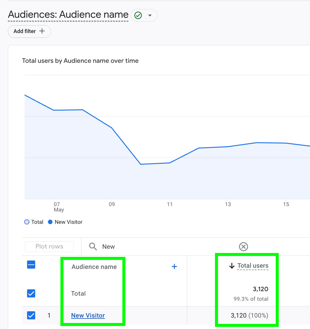Click the 3,120 (100%) value cell
The width and height of the screenshot is (310, 329).
tap(250, 315)
